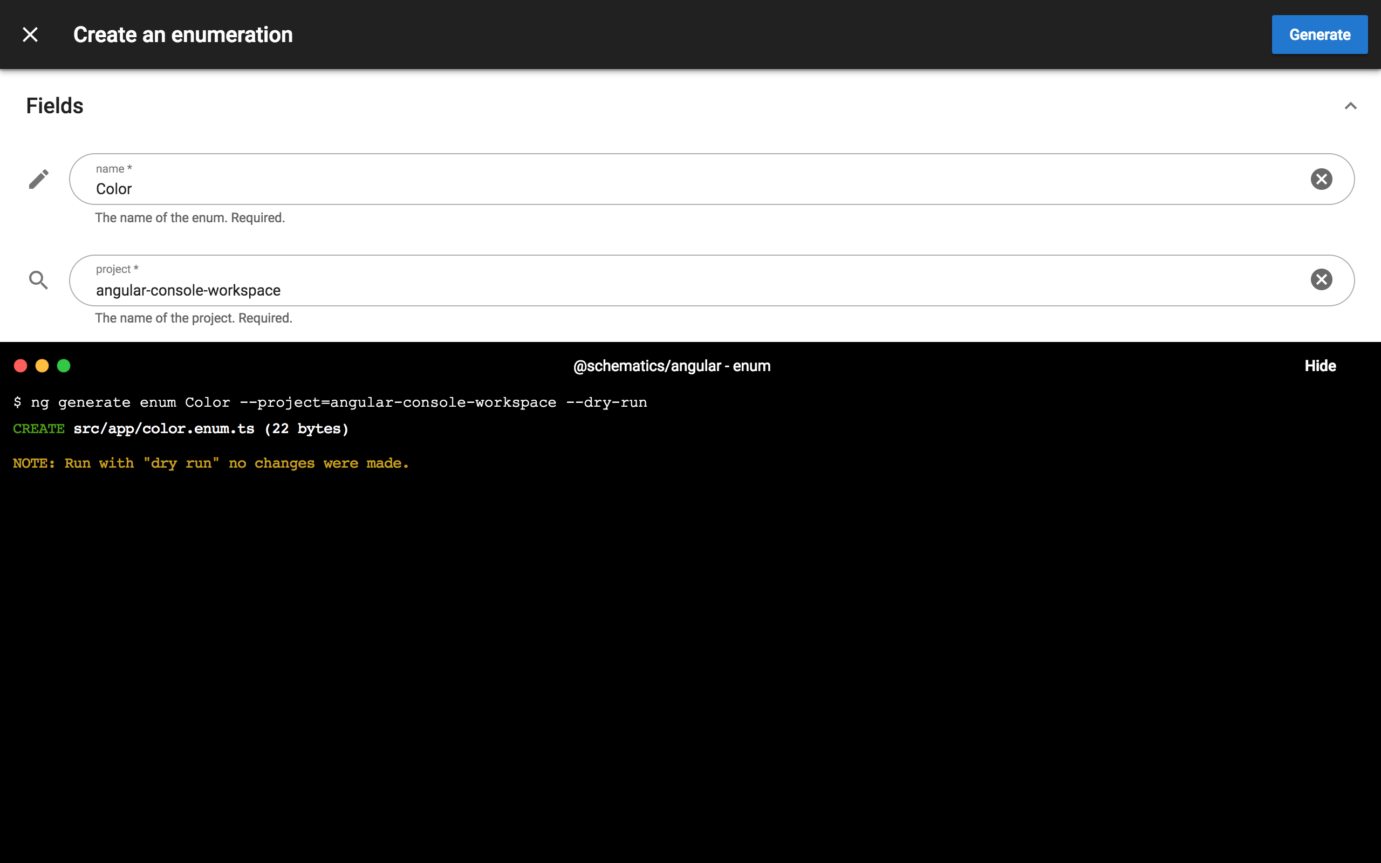Click the dry run NOTE message
Image resolution: width=1381 pixels, height=863 pixels.
[x=210, y=463]
